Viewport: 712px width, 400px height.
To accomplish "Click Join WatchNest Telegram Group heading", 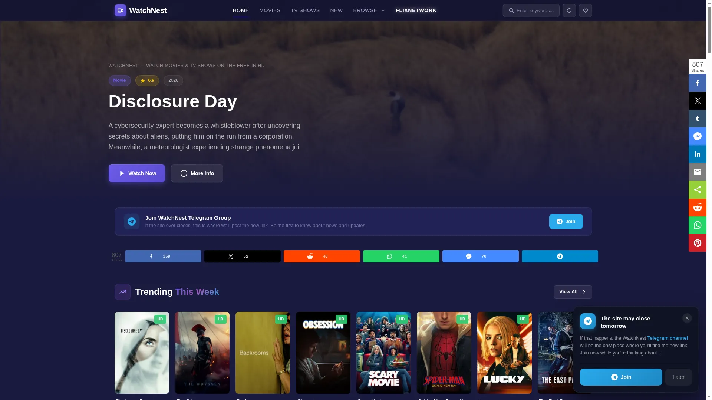I will point(188,218).
